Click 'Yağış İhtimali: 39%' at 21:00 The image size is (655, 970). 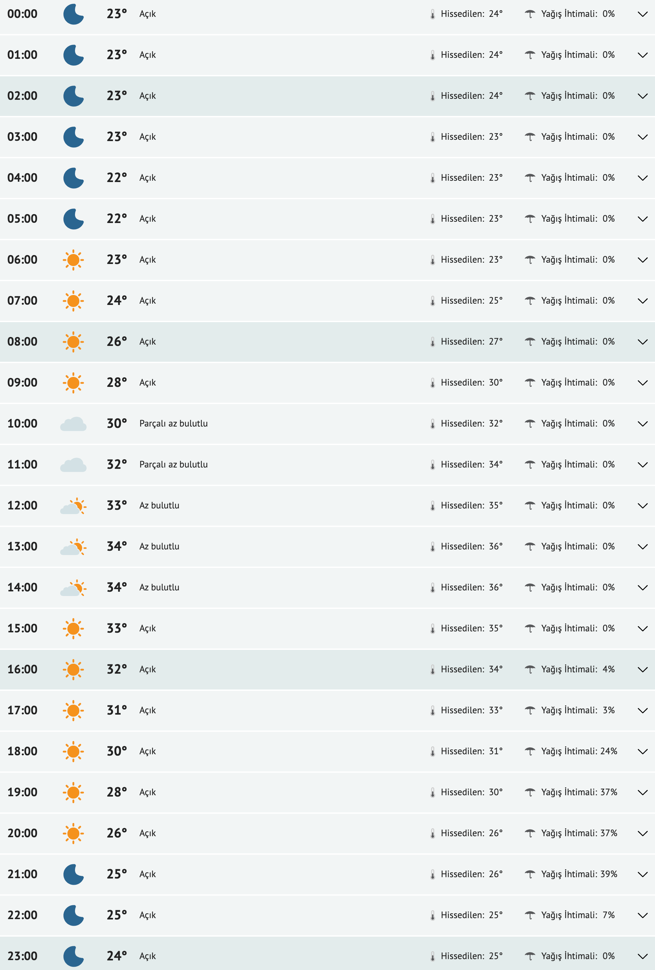click(x=579, y=874)
